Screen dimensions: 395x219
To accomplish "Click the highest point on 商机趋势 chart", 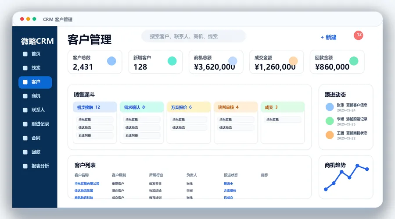I will coord(357,166).
